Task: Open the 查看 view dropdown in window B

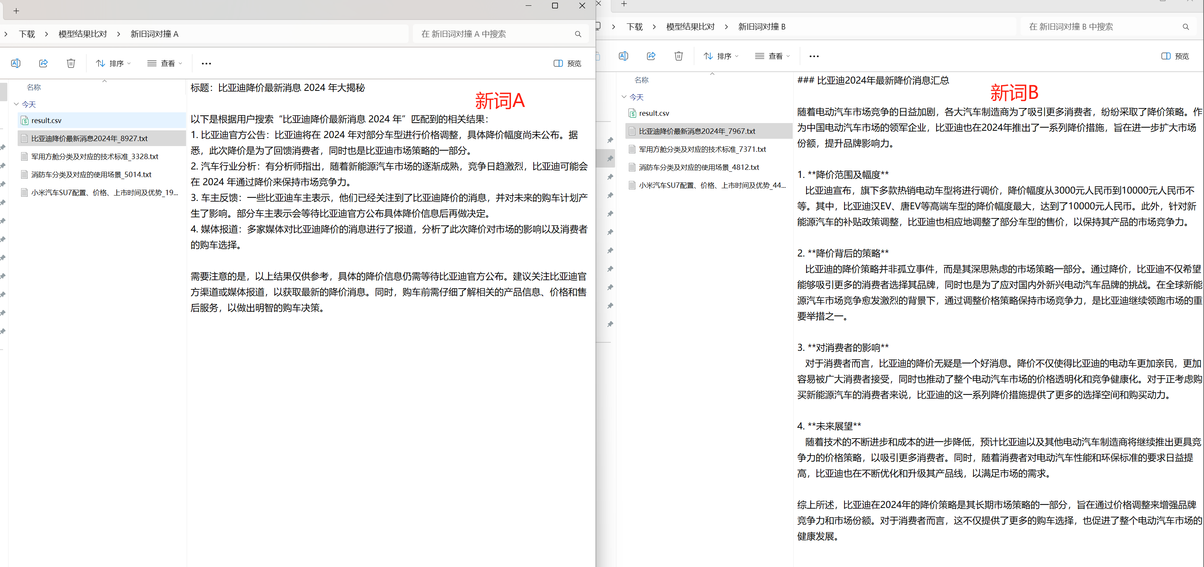Action: click(772, 56)
